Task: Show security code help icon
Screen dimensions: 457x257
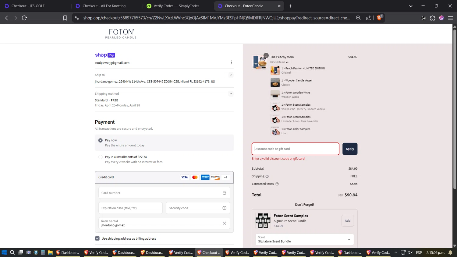Action: [x=224, y=208]
